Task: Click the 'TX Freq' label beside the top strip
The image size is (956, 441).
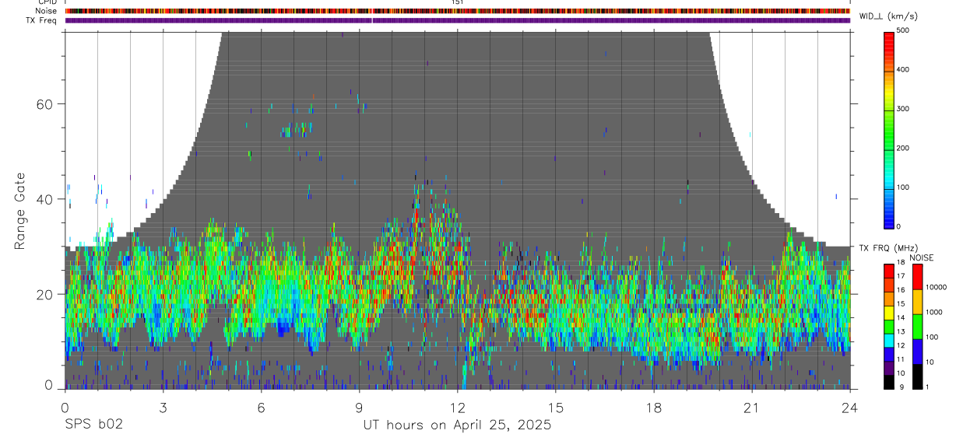Action: pos(42,20)
